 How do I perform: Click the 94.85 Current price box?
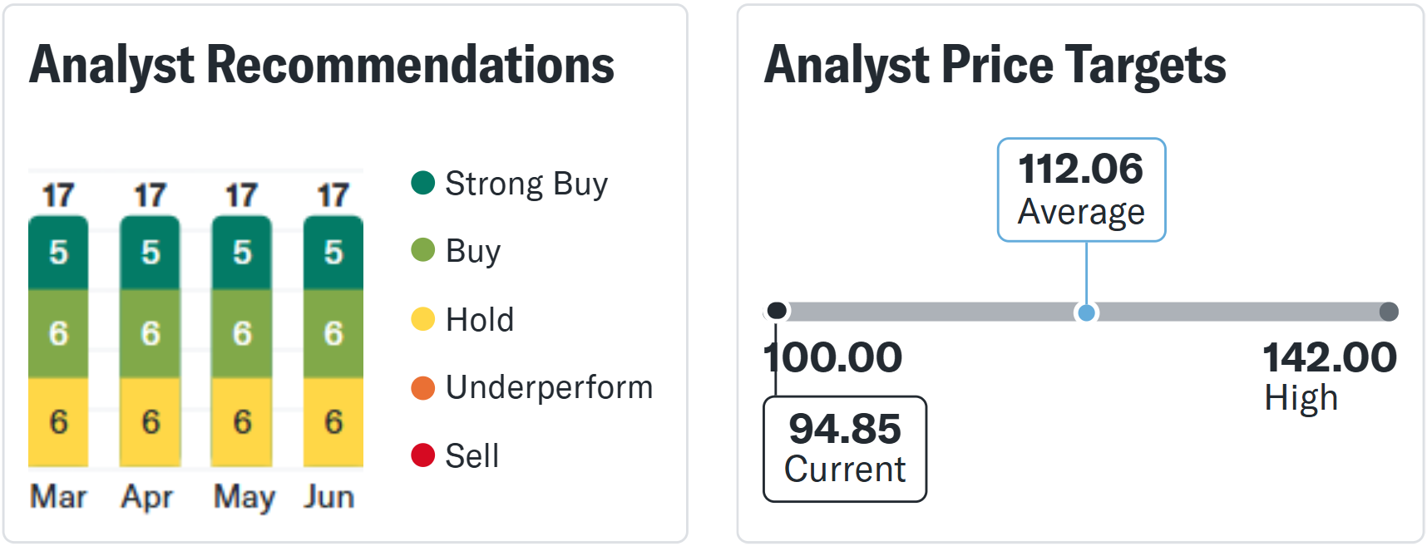click(x=845, y=449)
